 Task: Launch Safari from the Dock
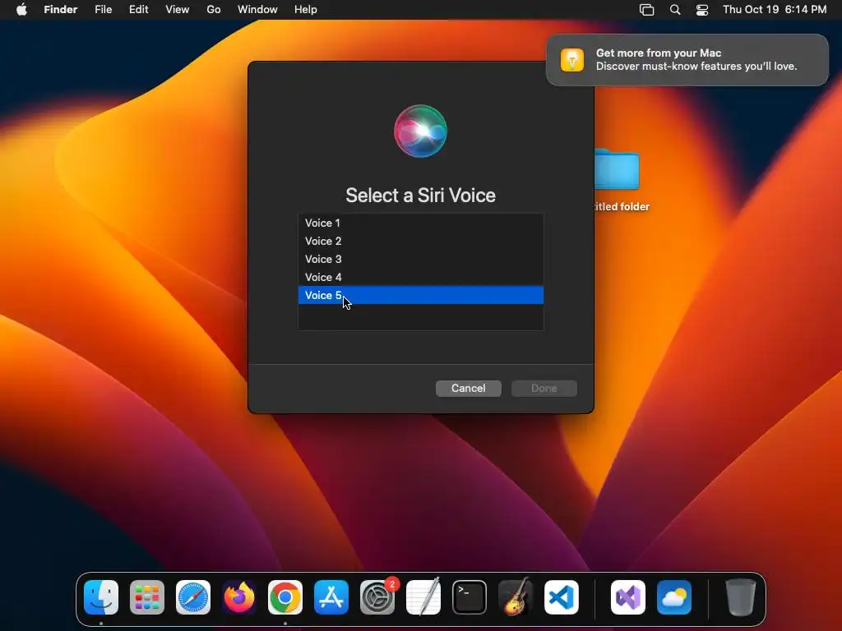point(193,597)
